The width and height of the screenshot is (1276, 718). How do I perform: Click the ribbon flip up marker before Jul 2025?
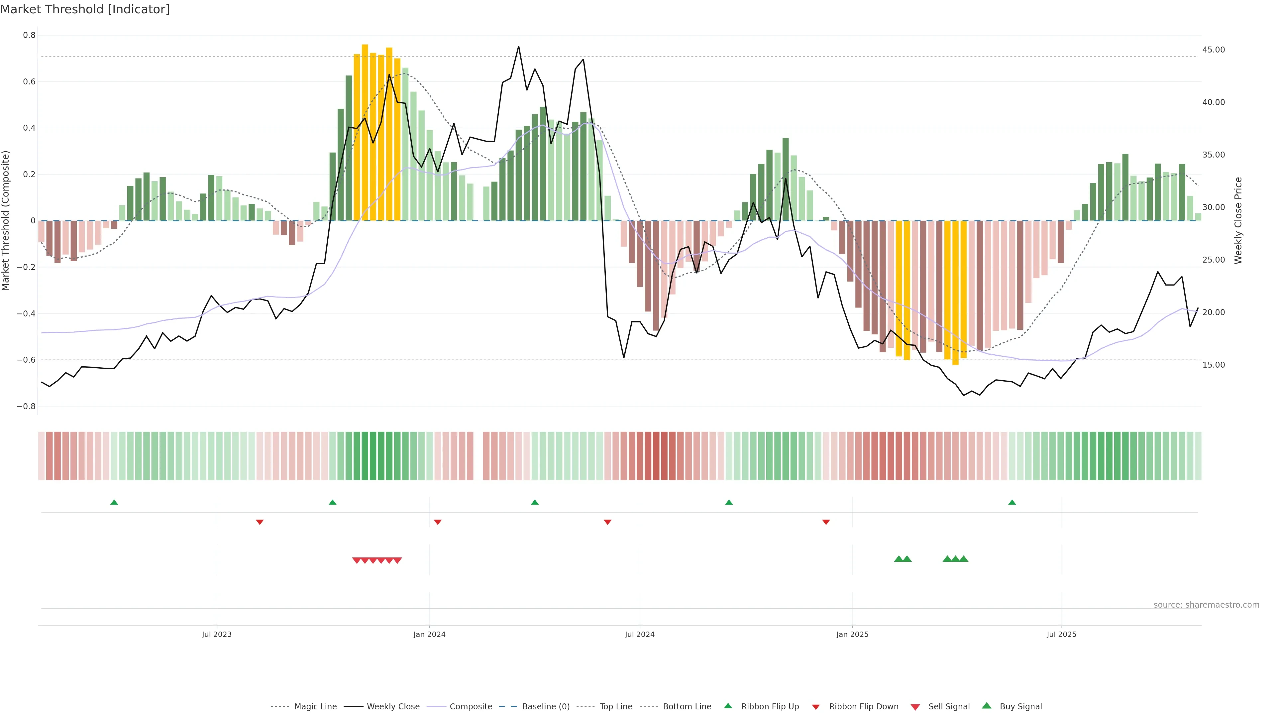click(x=1012, y=503)
